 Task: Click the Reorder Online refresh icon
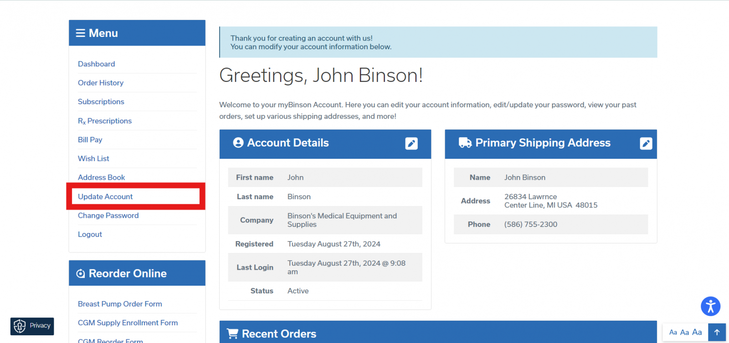tap(81, 273)
